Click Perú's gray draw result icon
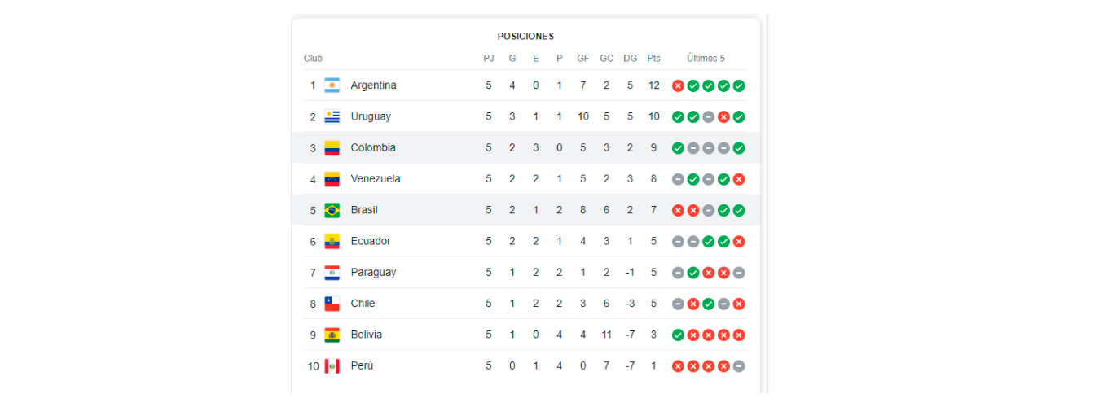Image resolution: width=1099 pixels, height=407 pixels. click(x=738, y=366)
